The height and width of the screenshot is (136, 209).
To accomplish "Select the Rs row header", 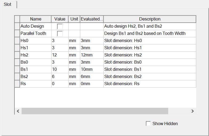I will click(x=17, y=84).
